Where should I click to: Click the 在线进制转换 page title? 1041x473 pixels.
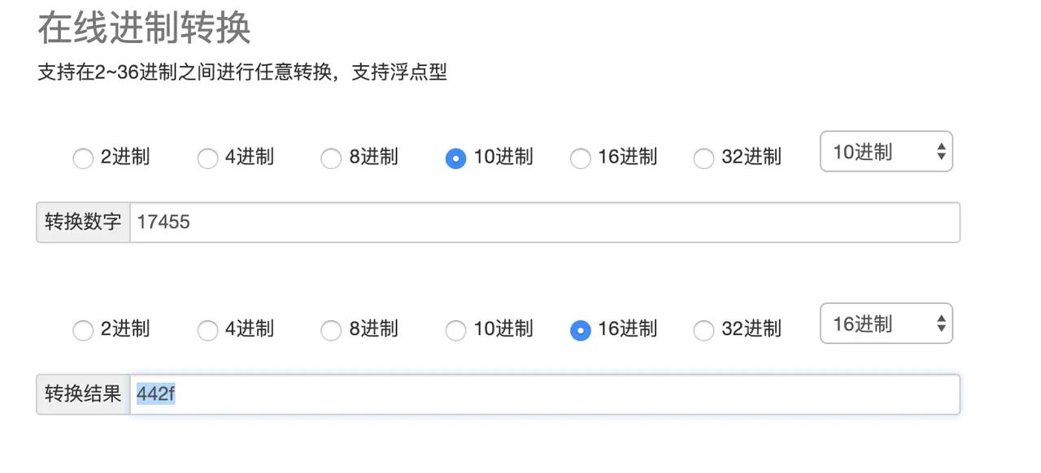coord(143,28)
